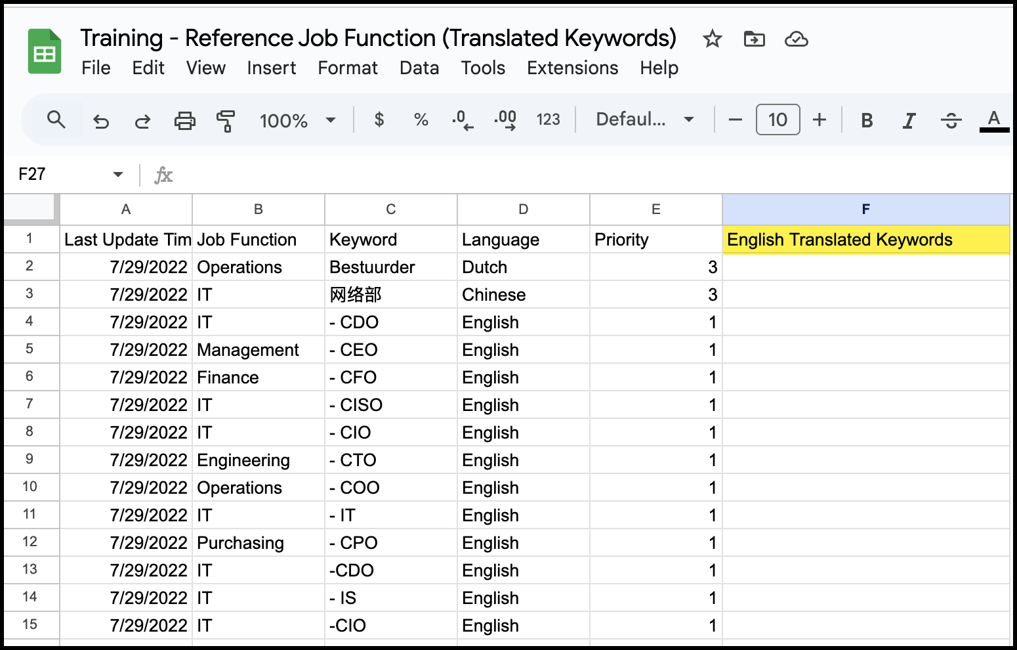Open the Tools menu
This screenshot has height=650, width=1017.
click(x=483, y=68)
